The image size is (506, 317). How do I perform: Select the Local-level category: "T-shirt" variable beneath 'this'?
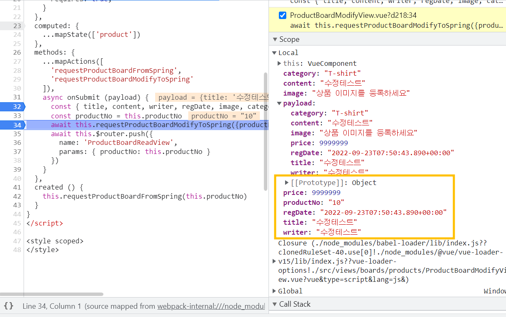[322, 73]
